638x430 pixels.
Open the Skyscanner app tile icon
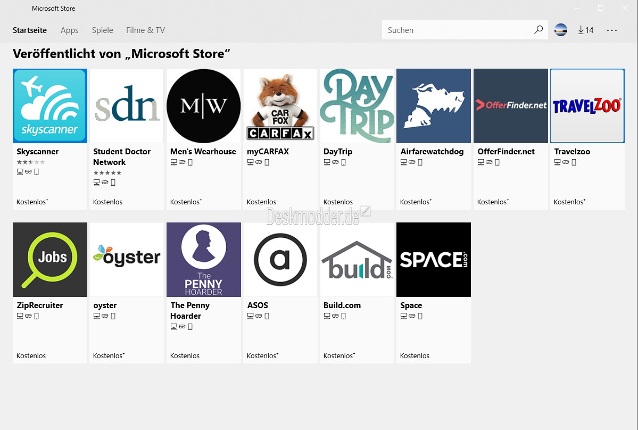(x=50, y=106)
